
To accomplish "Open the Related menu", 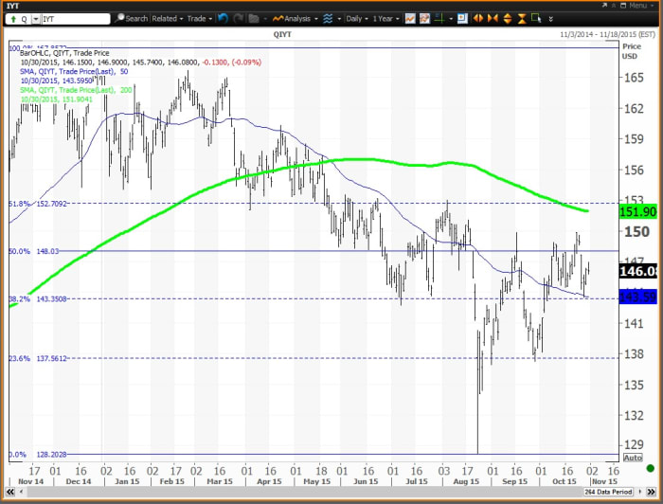I will (x=167, y=18).
